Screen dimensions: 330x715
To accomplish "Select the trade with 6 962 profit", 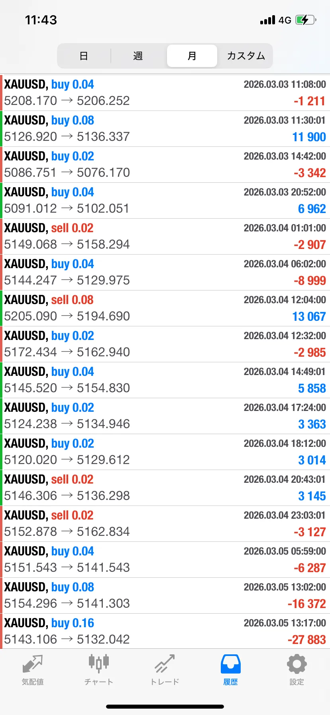I will tap(165, 200).
